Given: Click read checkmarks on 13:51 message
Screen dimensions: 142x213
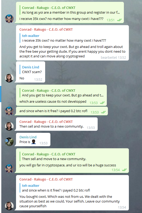Looking at the screenshot, I should (119, 20).
